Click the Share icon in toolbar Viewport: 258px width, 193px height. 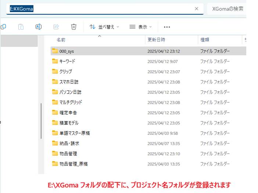[x=56, y=27]
